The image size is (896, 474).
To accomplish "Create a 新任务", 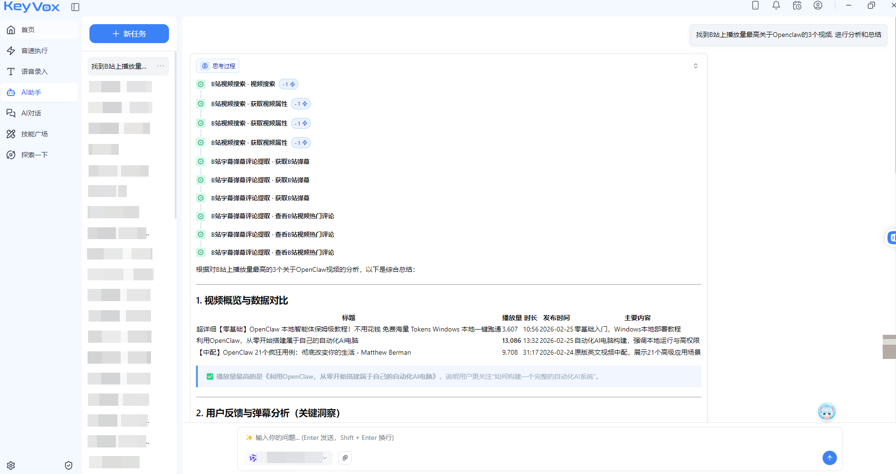I will coord(129,34).
